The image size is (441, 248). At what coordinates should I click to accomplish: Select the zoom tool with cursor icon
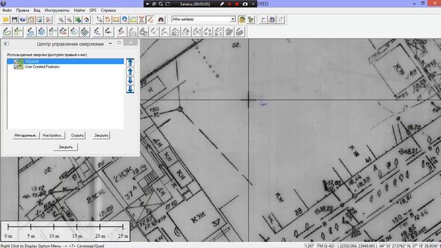tap(99, 19)
